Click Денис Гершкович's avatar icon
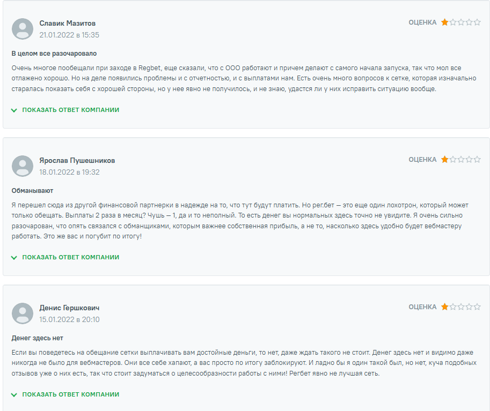This screenshot has width=490, height=411. click(23, 313)
